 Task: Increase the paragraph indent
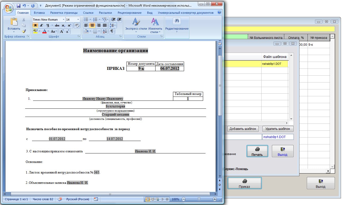[x=119, y=19]
